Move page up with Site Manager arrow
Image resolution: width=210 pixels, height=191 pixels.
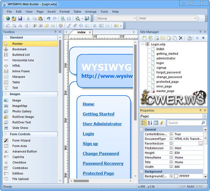point(197,38)
